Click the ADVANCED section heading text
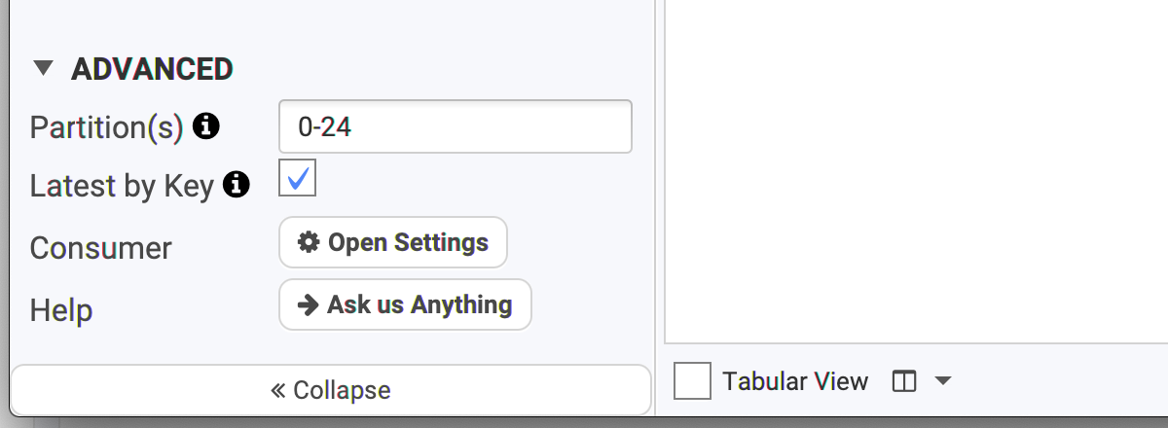 [152, 69]
